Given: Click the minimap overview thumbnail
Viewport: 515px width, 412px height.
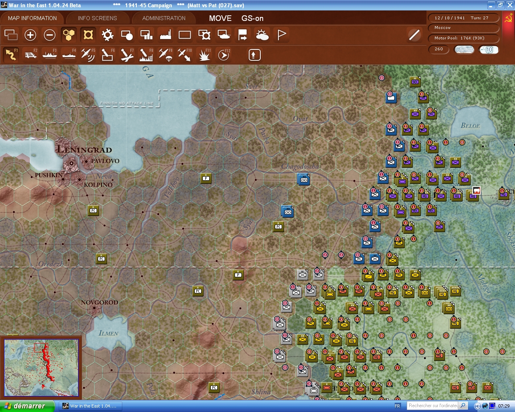Looking at the screenshot, I should coord(41,367).
